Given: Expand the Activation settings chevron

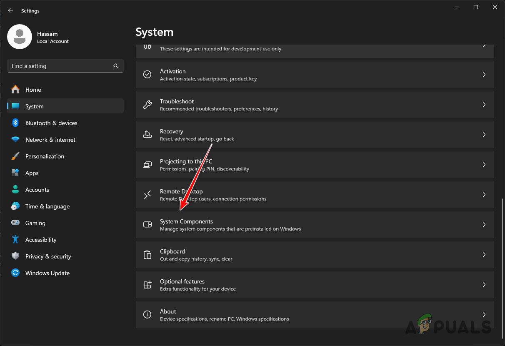Looking at the screenshot, I should 484,74.
